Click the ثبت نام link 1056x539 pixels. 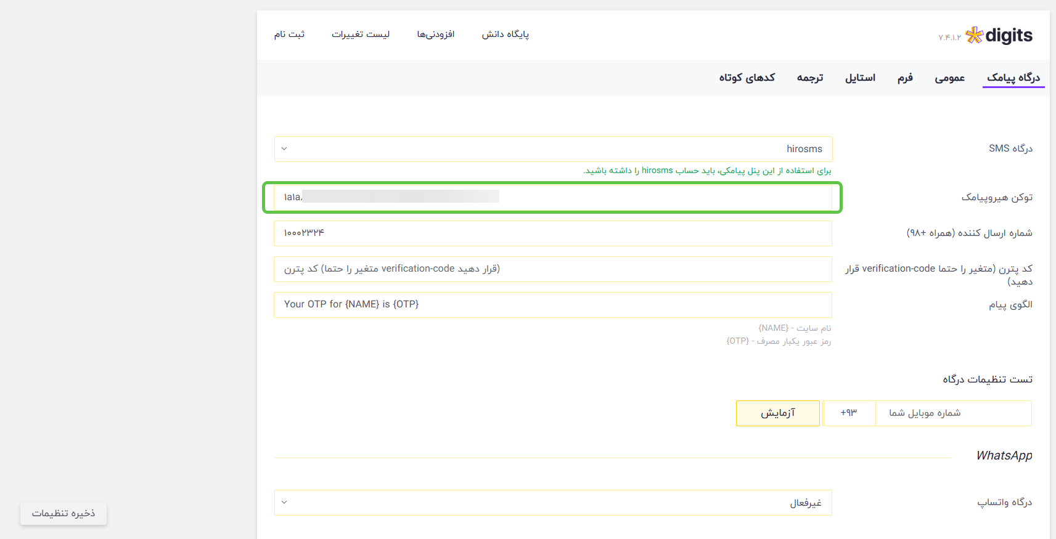(290, 34)
